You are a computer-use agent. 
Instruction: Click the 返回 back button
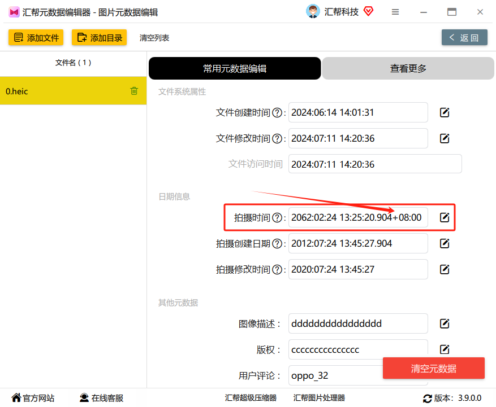point(464,38)
